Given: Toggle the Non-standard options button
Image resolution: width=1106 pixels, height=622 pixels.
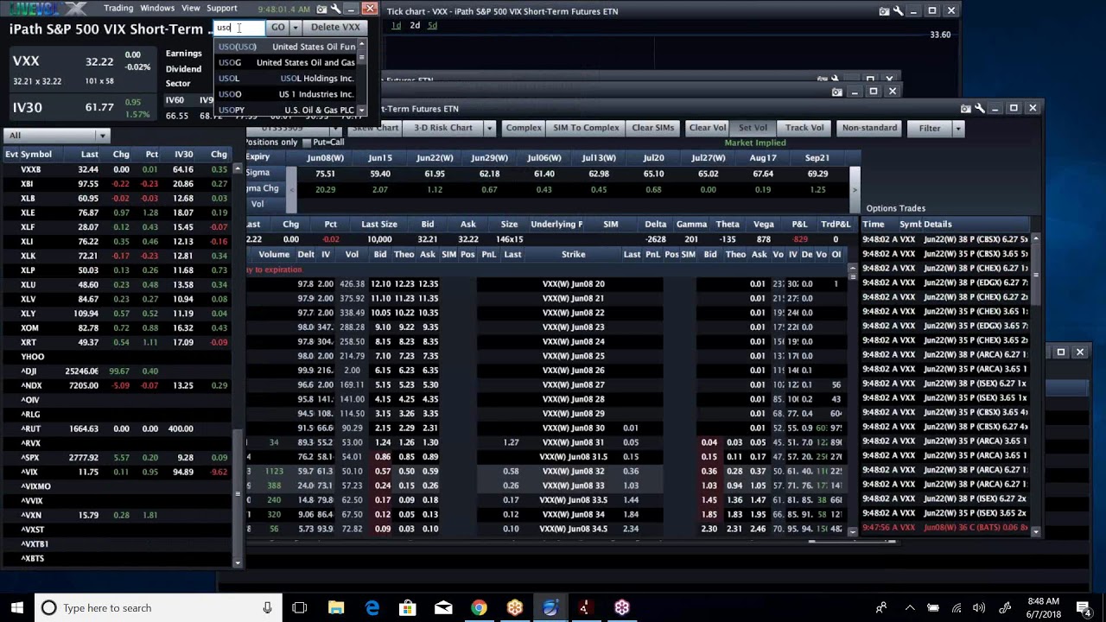Looking at the screenshot, I should tap(869, 128).
